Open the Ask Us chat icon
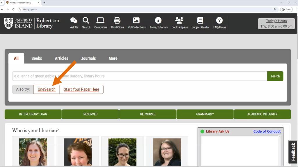Screen dimensions: 298x167 pos(74,21)
